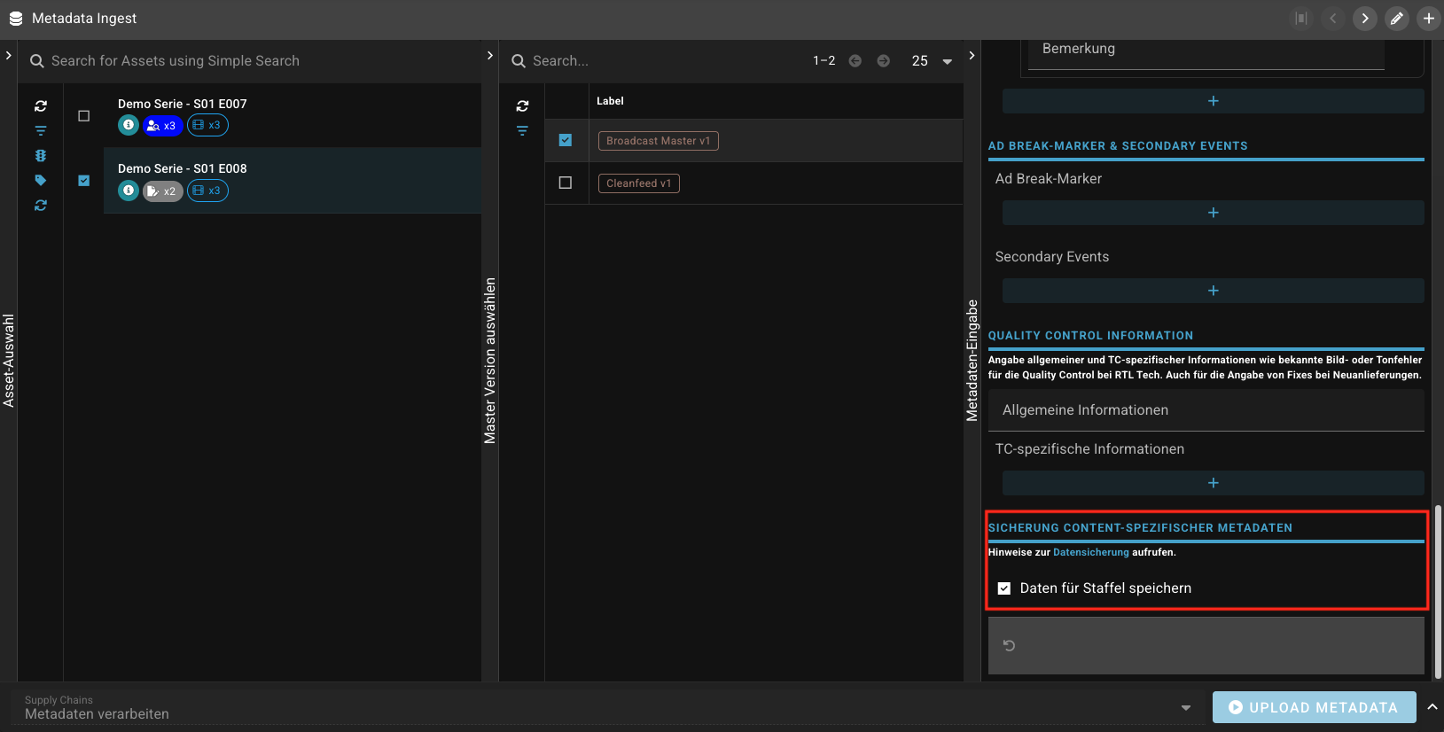Click the tag icon in asset sidebar
This screenshot has width=1444, height=732.
click(41, 180)
